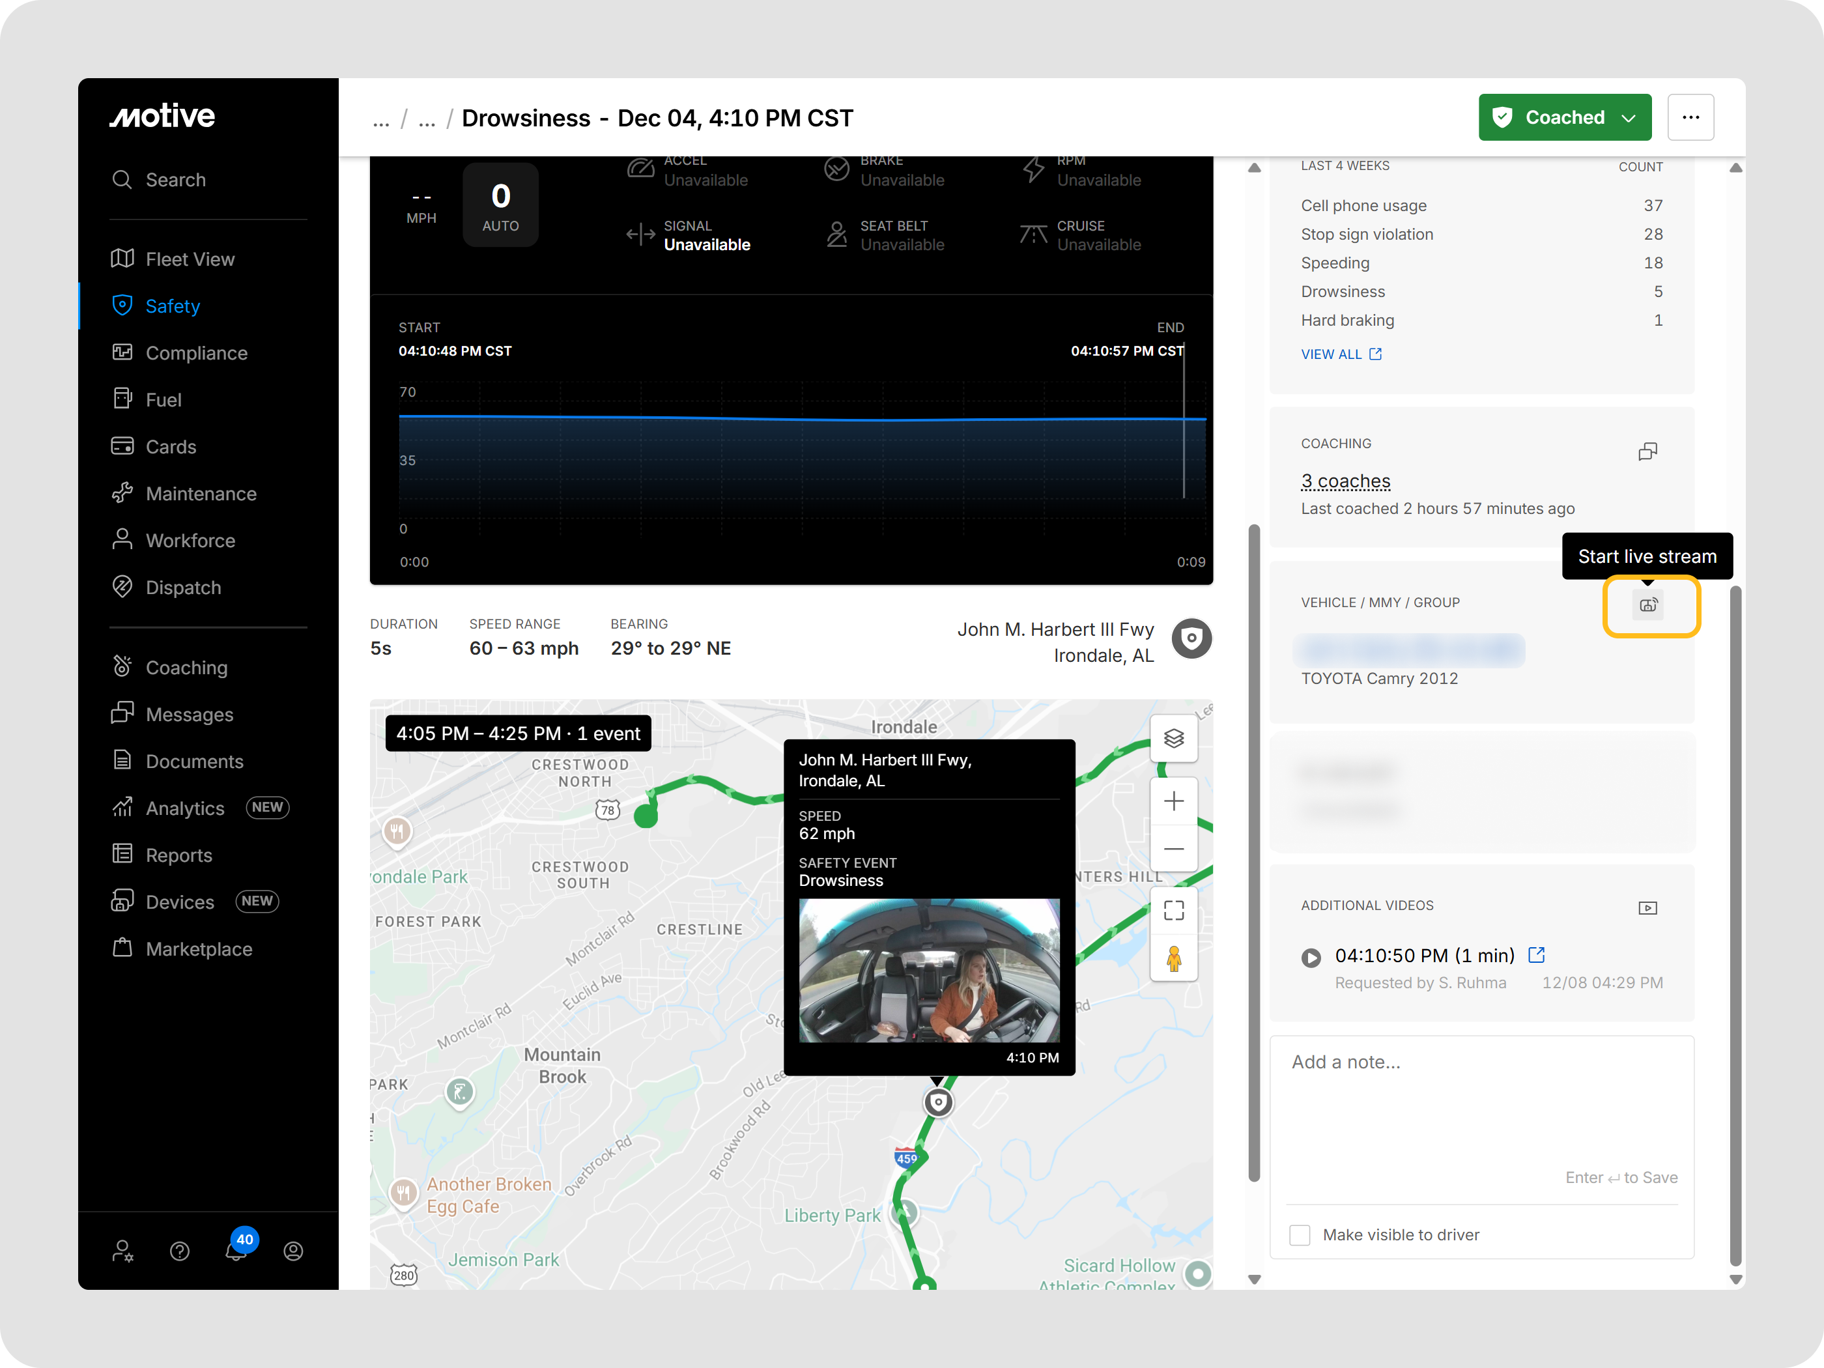Click the SEAT BELT status icon
Image resolution: width=1824 pixels, height=1368 pixels.
pyautogui.click(x=837, y=235)
